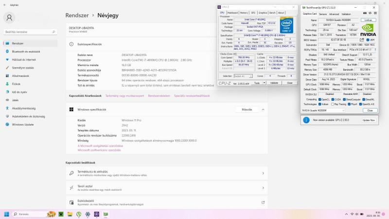Viewport: 389px width, 219px height.
Task: Switch to Sensors tab in GPU-Z
Action: tap(323, 14)
